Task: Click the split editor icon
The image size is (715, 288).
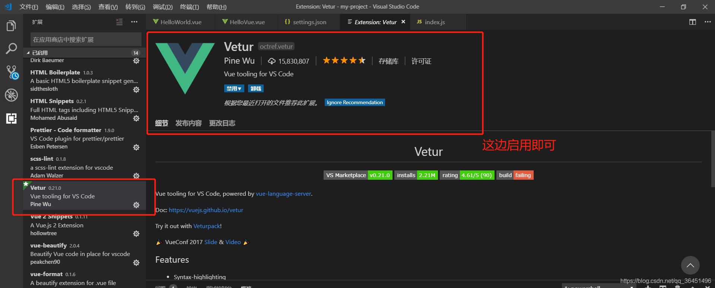Action: pyautogui.click(x=693, y=22)
